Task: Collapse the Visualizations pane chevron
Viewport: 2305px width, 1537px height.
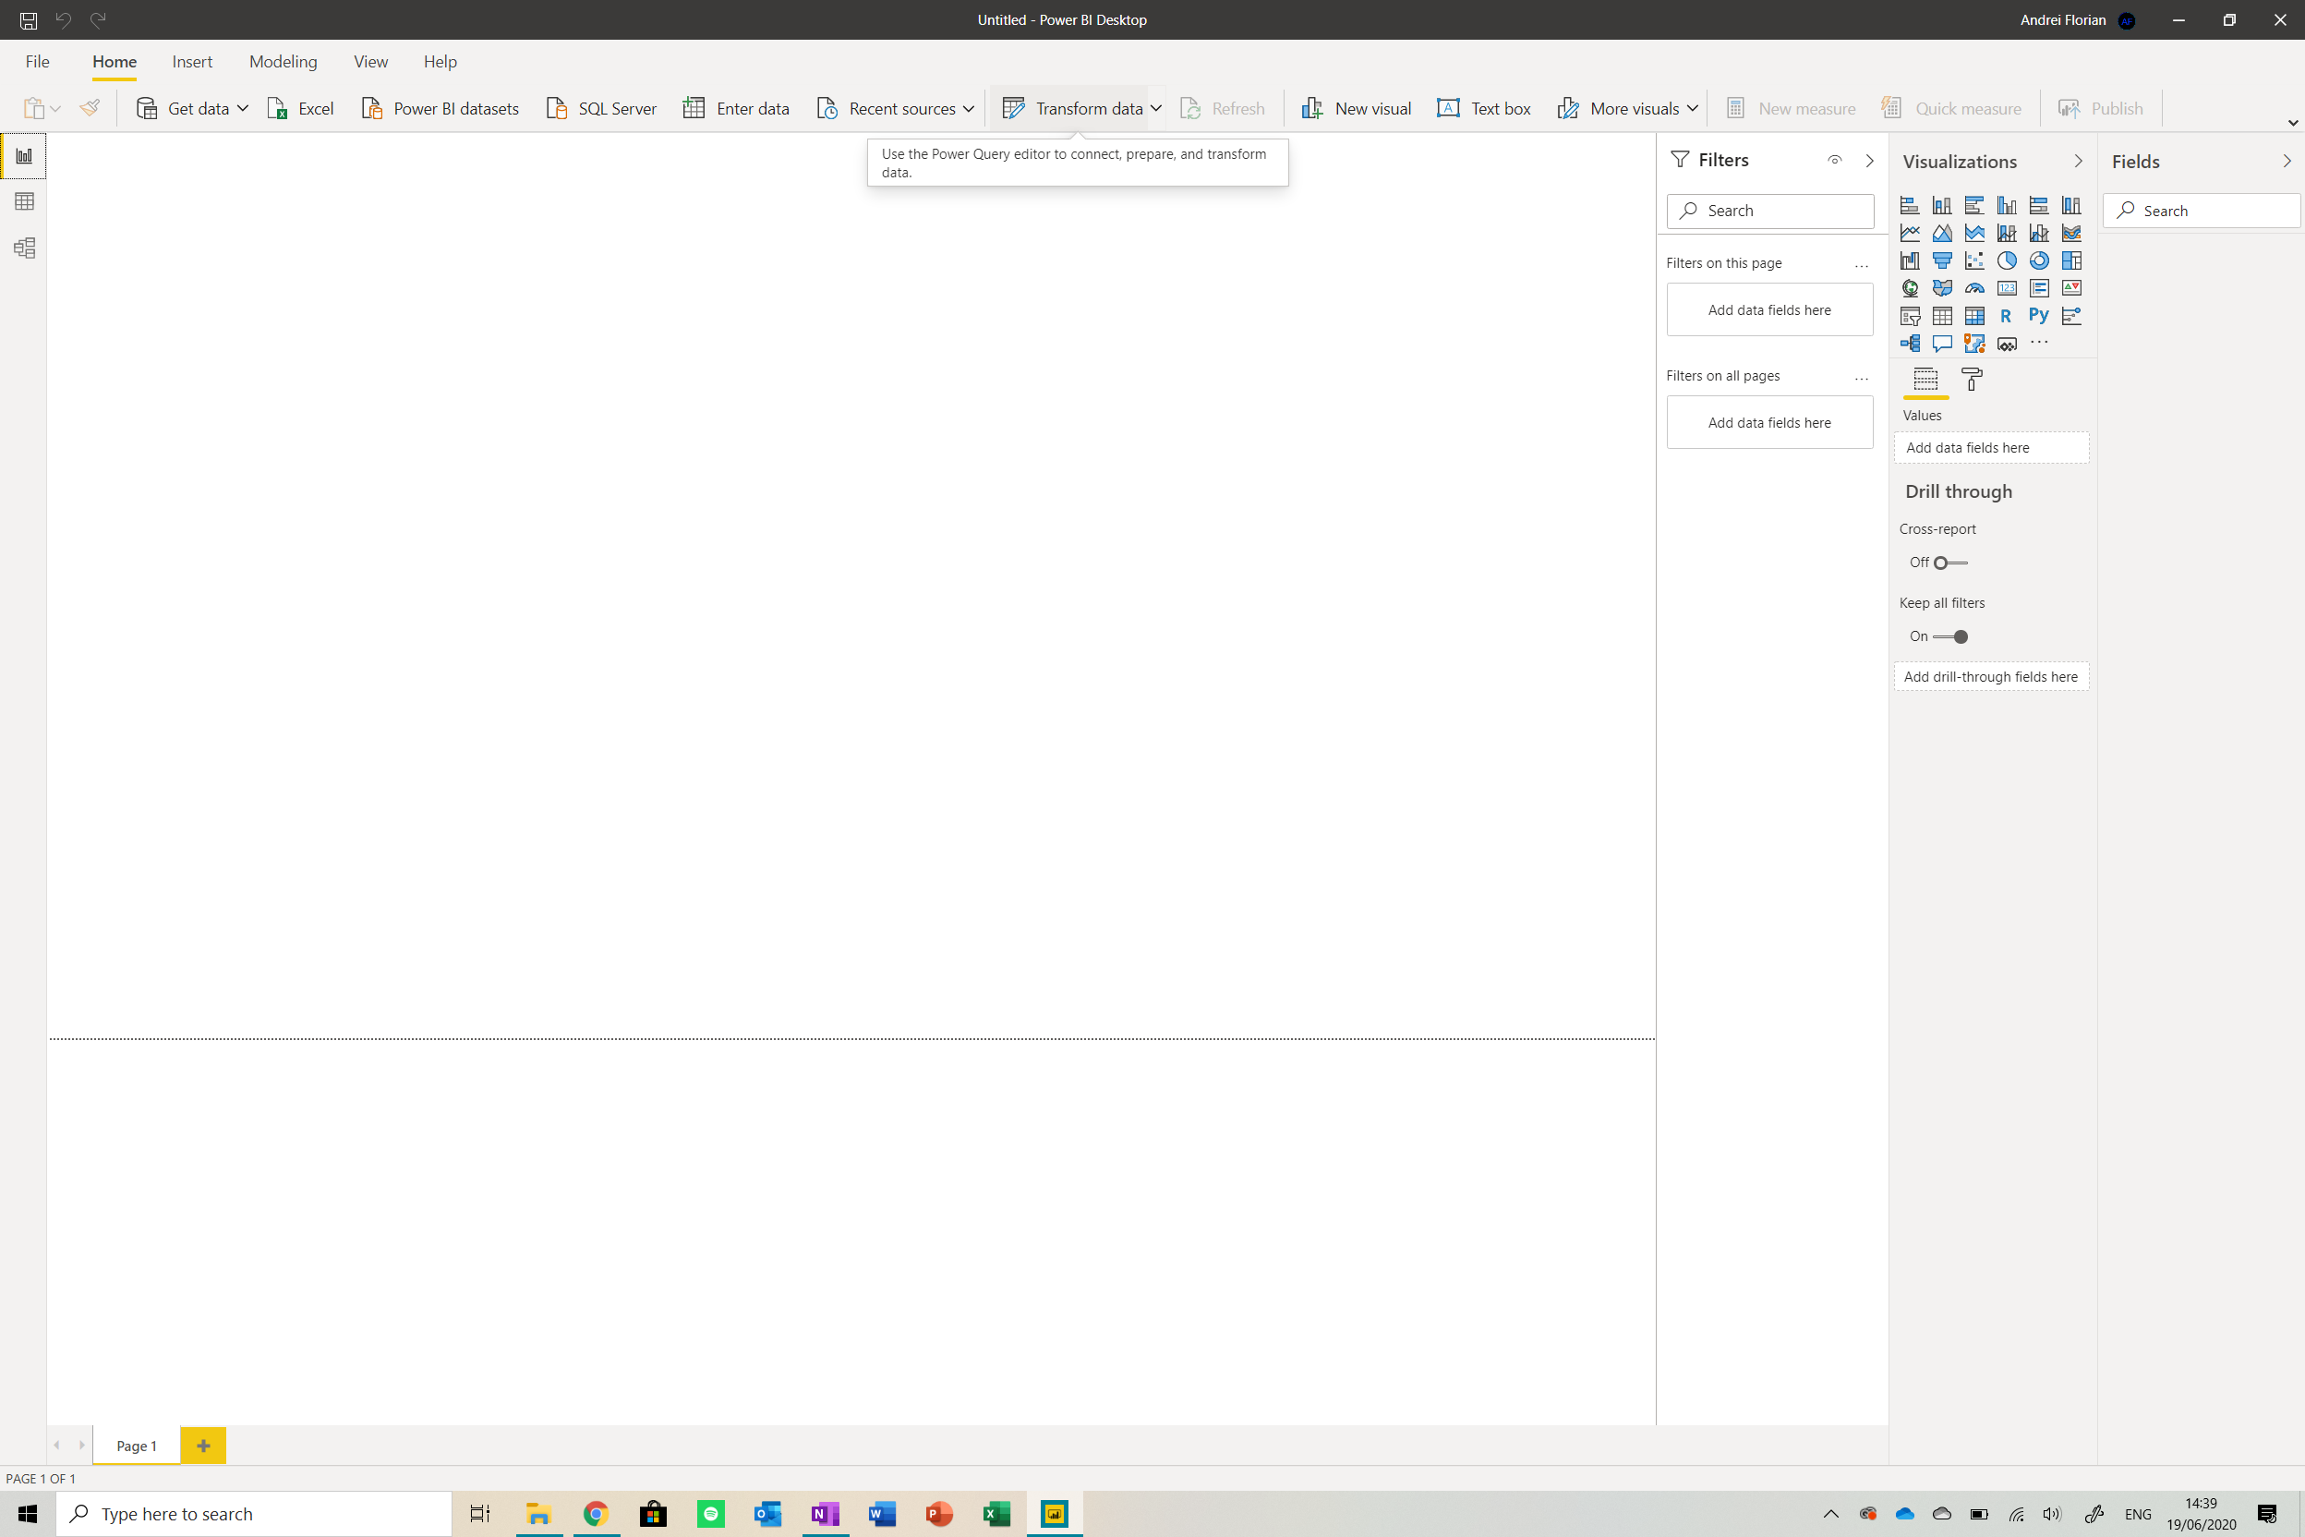Action: [2078, 161]
